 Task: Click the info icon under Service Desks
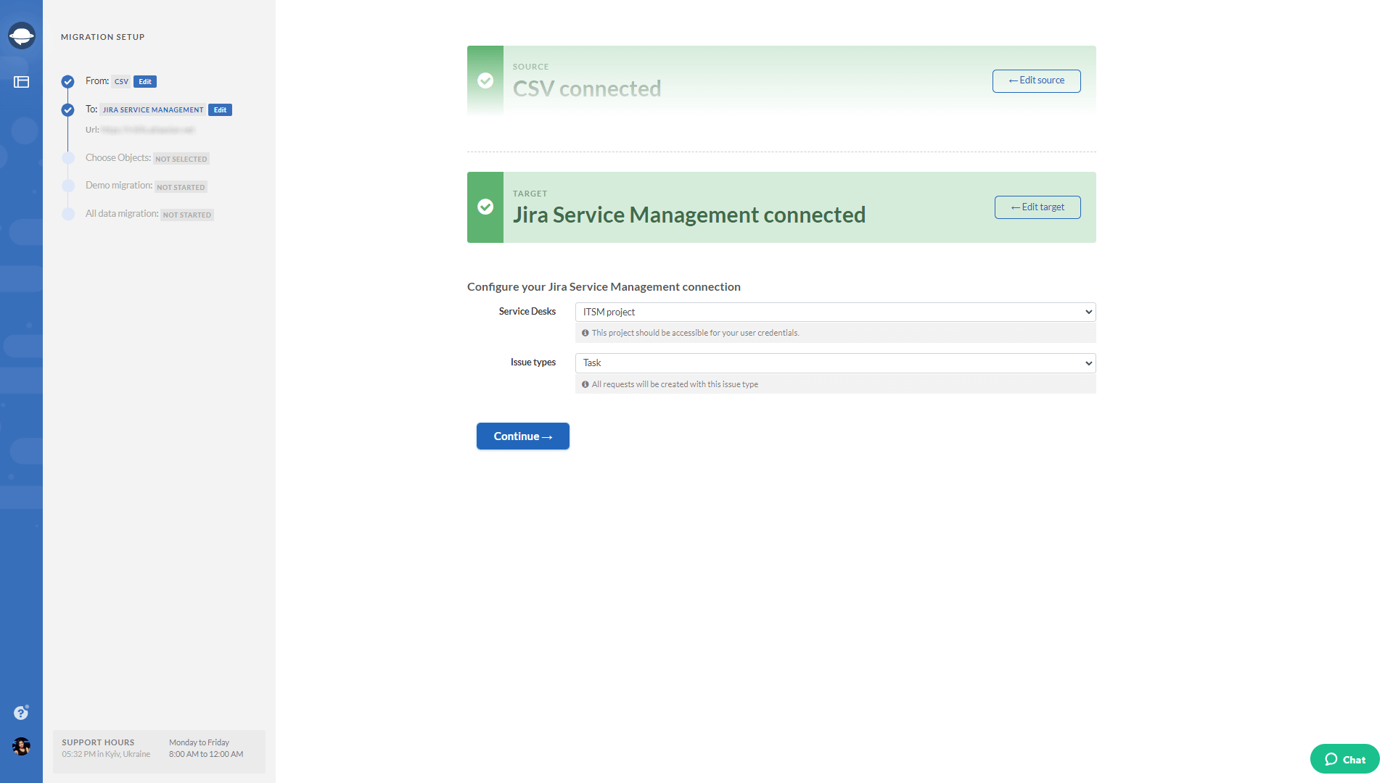coord(585,333)
